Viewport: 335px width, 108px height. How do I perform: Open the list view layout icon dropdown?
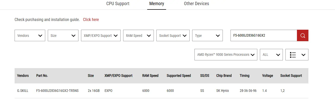pos(297,55)
